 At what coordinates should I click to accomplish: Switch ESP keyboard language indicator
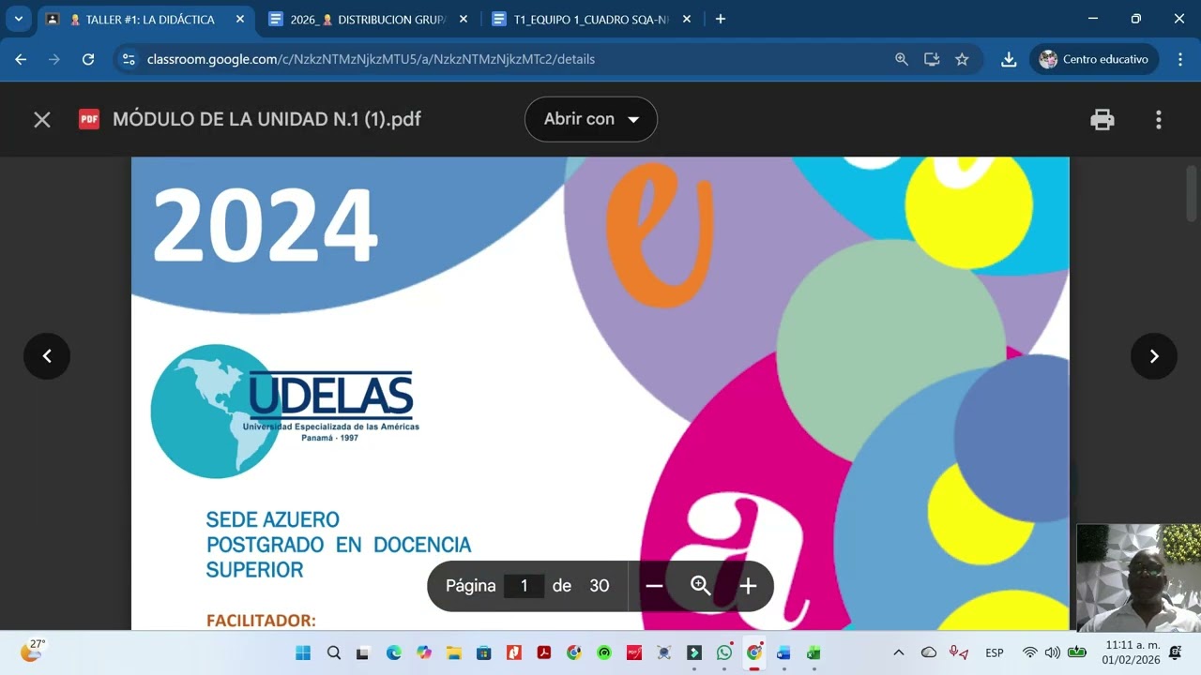[995, 652]
